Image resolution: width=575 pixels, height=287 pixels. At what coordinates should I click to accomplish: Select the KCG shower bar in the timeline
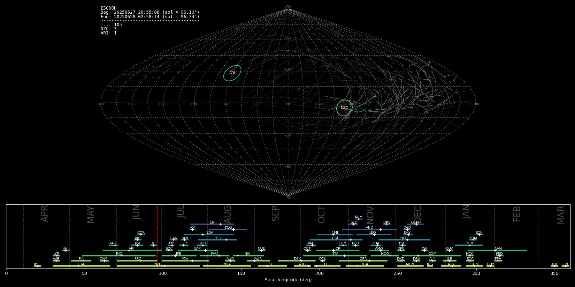click(228, 229)
